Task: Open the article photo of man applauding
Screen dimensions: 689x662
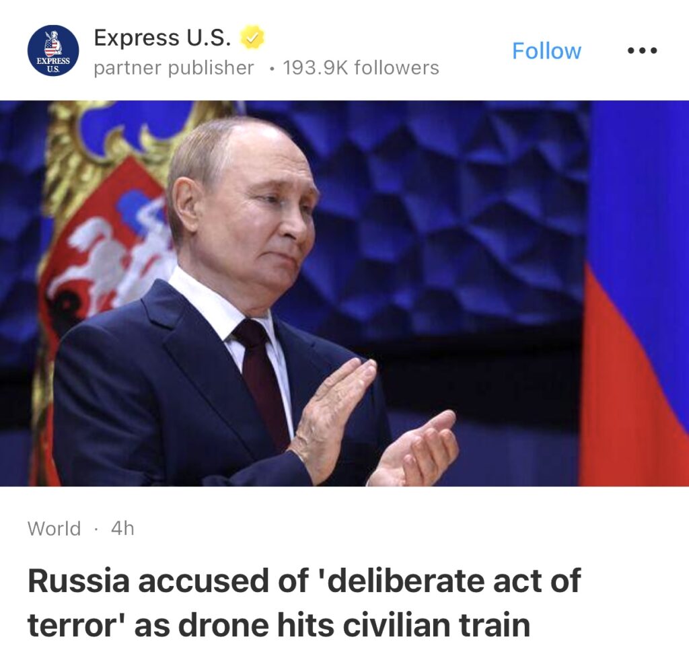Action: pos(344,293)
